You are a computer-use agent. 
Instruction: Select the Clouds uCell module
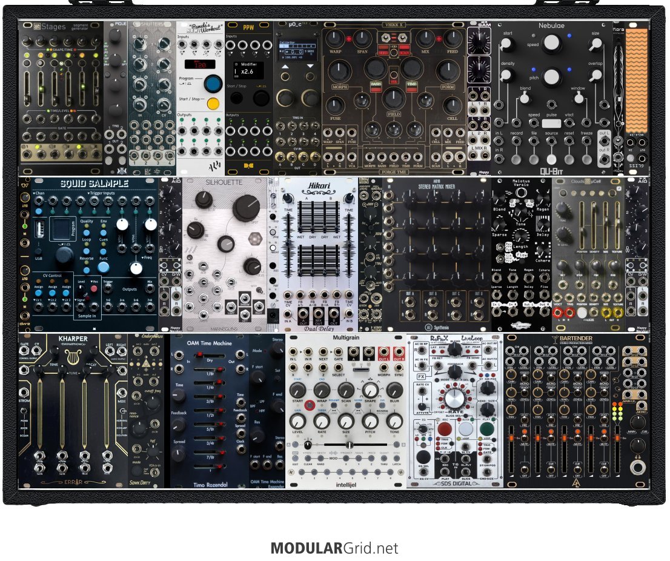(588, 254)
